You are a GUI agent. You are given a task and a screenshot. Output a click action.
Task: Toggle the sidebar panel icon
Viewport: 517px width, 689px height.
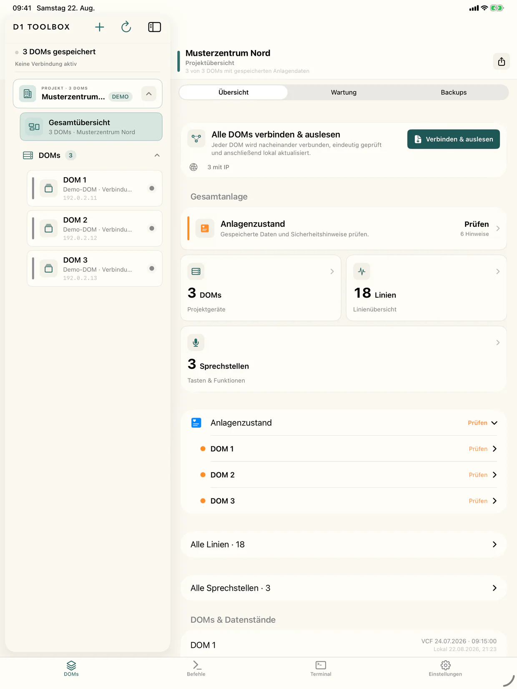155,27
